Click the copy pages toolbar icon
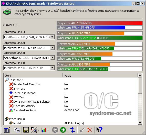 (17, 130)
